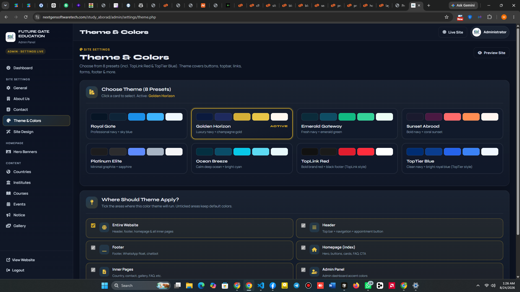Click the Contact sidebar icon
The width and height of the screenshot is (520, 292).
click(8, 109)
